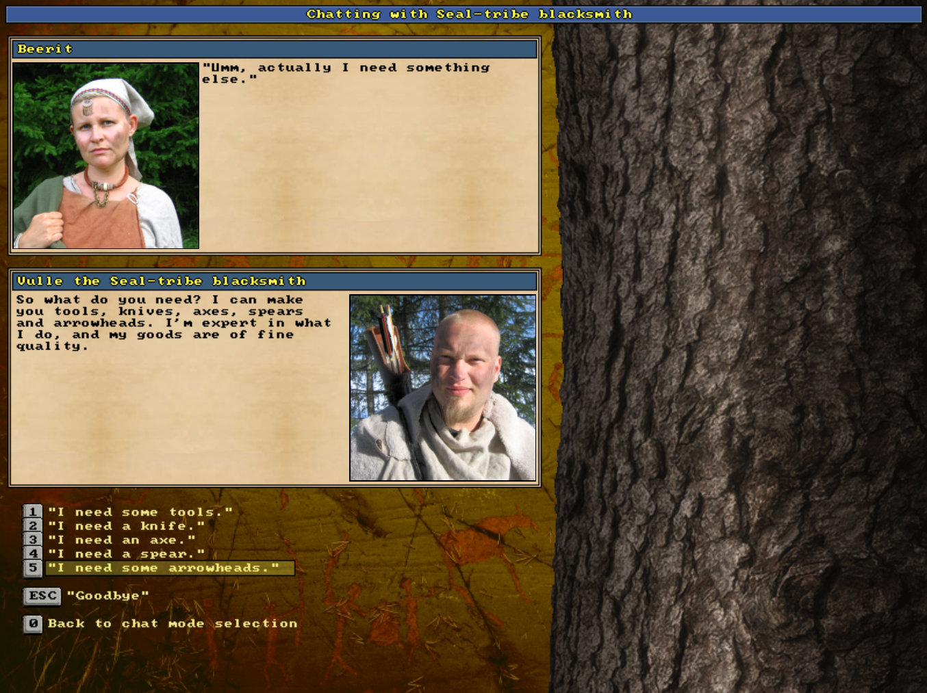Screen dimensions: 927x693
Task: Click Beerit's character portrait
Action: pos(106,155)
